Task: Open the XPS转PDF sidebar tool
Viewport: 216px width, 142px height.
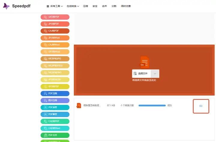Action: click(x=55, y=86)
